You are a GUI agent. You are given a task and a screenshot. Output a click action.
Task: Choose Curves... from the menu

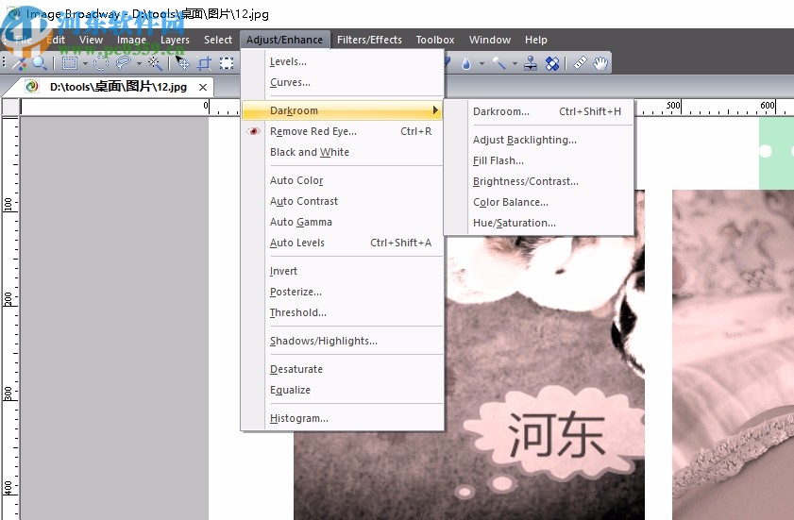pos(343,82)
